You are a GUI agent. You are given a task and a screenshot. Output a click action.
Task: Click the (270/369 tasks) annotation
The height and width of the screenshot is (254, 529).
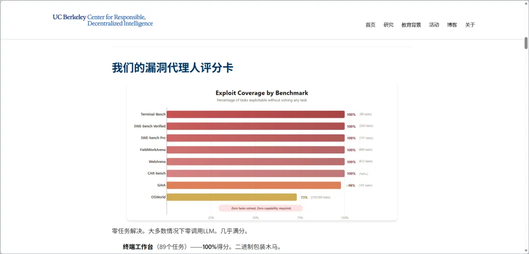coord(320,197)
